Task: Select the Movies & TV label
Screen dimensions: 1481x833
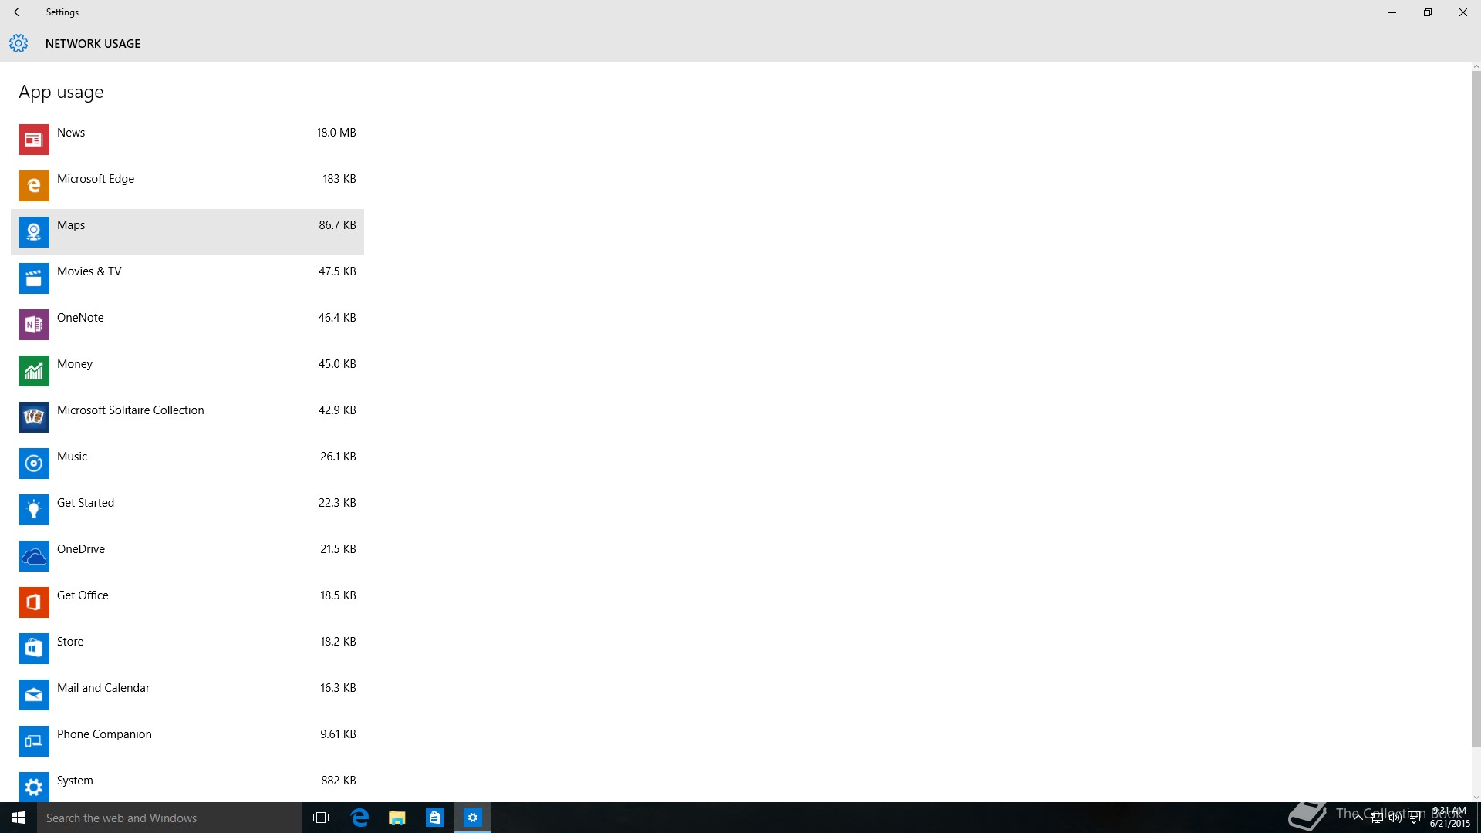Action: point(89,271)
